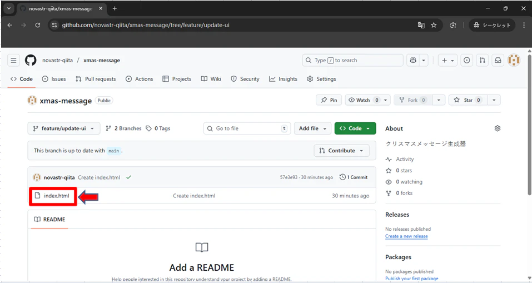Open commit hash 57e3e93

pos(289,177)
